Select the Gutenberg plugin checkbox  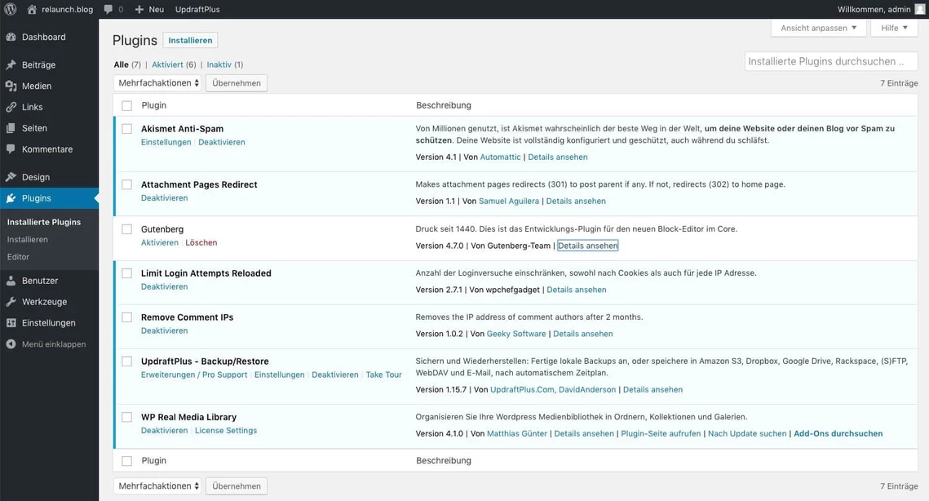126,229
